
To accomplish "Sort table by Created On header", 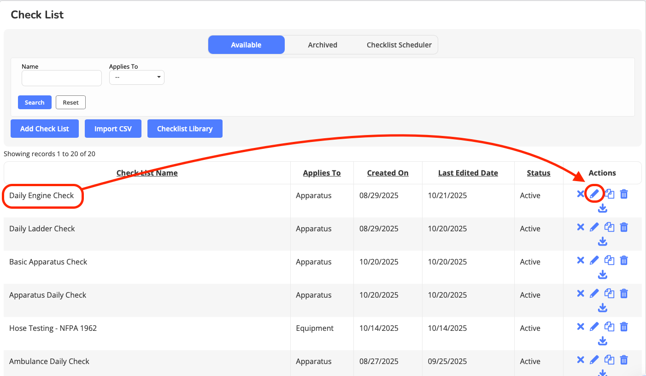I will 388,173.
